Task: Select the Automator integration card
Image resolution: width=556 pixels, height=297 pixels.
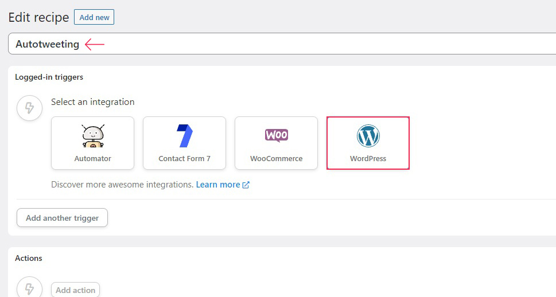Action: [x=92, y=143]
